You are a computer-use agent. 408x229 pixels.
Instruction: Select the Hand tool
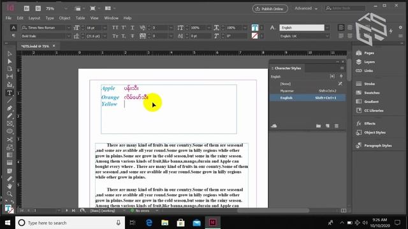pyautogui.click(x=10, y=186)
